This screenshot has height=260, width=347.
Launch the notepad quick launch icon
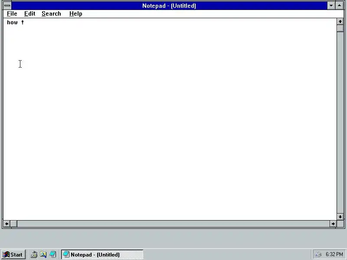(x=52, y=255)
